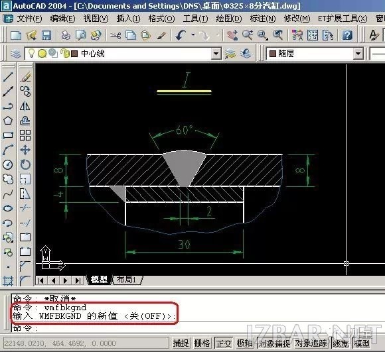Open the undo history dropdown arrow

coord(193,35)
